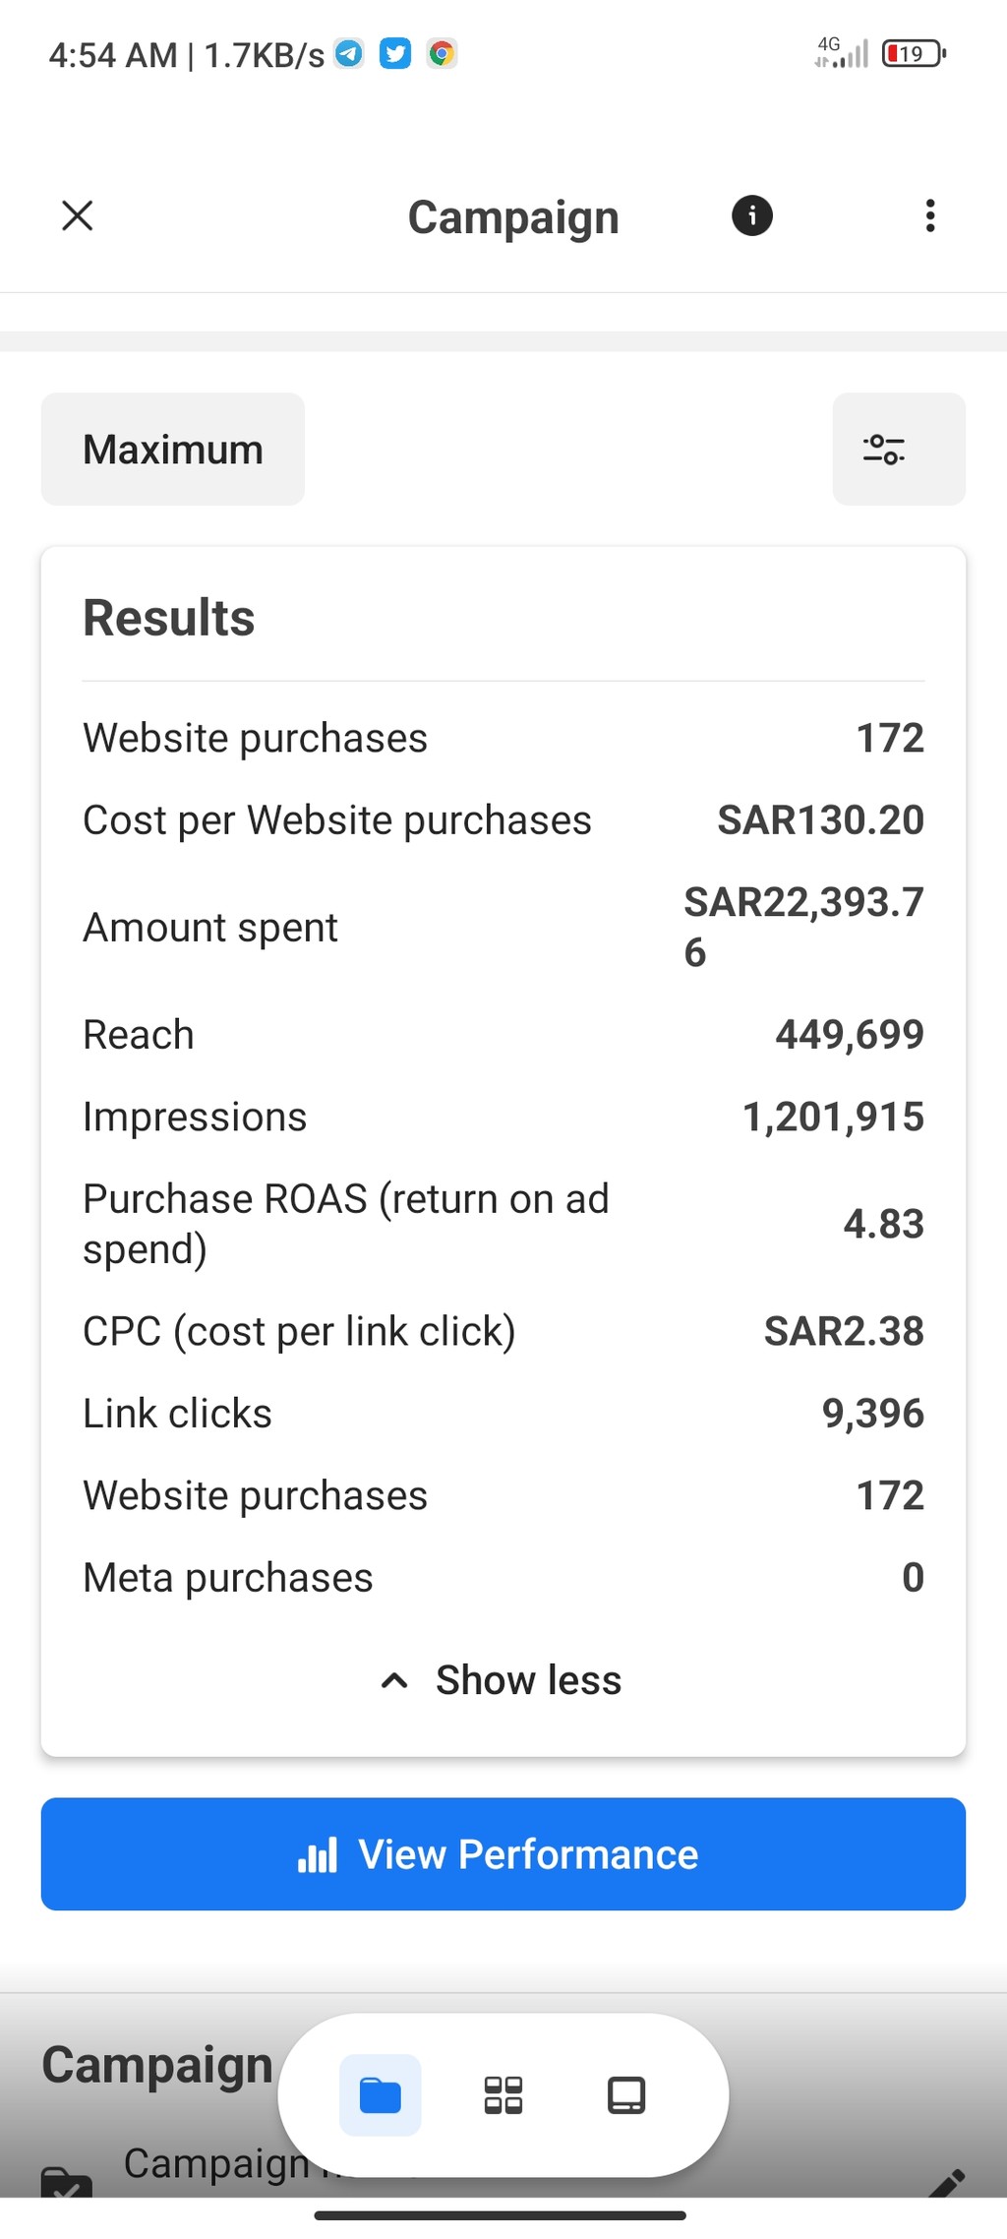Switch to the ads tab icon
The width and height of the screenshot is (1007, 2239).
click(x=626, y=2095)
